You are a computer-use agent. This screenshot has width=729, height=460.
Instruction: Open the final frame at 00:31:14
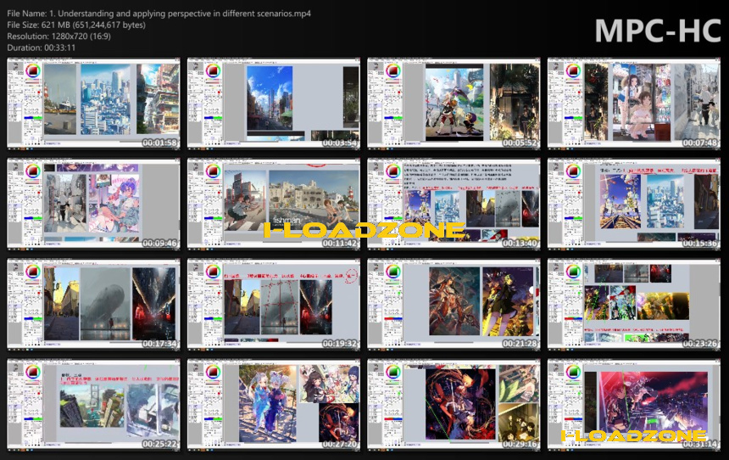point(634,405)
